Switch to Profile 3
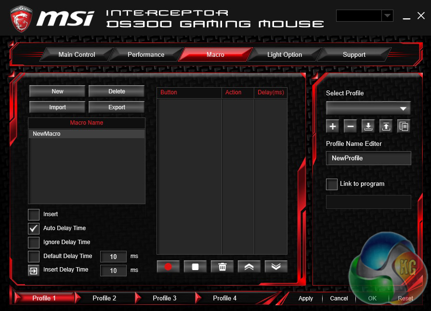The image size is (431, 311). coord(165,298)
